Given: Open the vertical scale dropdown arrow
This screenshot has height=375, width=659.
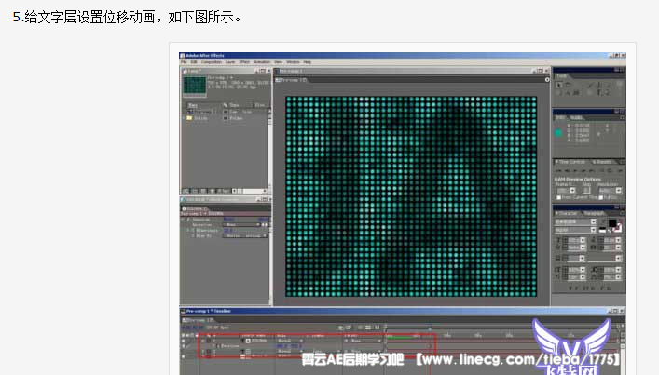Looking at the screenshot, I should (583, 270).
